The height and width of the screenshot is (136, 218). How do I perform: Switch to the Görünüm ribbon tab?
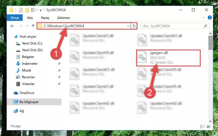(64, 18)
